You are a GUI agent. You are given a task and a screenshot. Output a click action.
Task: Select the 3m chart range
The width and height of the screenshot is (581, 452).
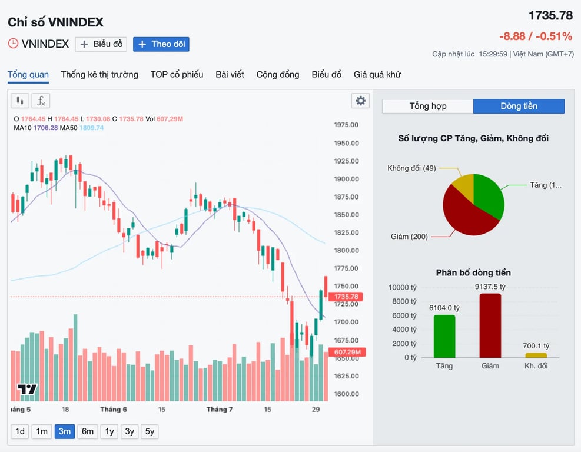coord(65,431)
